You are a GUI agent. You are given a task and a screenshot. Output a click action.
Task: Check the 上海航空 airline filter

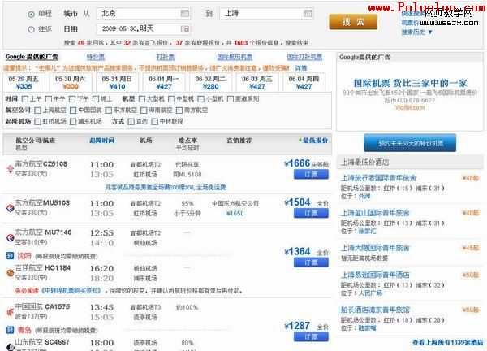pyautogui.click(x=38, y=110)
